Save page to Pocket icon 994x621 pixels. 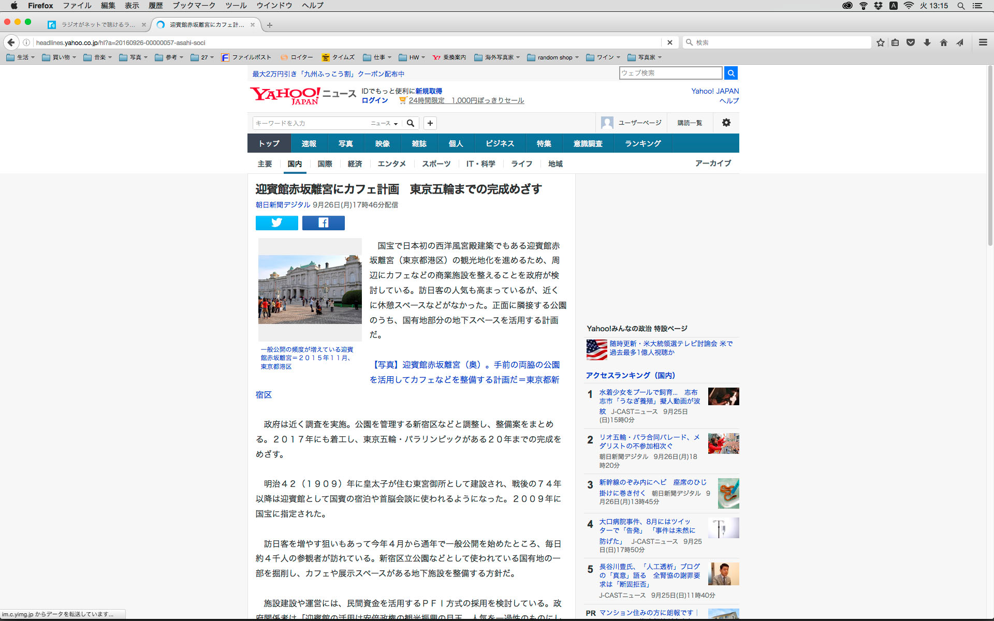tap(911, 42)
